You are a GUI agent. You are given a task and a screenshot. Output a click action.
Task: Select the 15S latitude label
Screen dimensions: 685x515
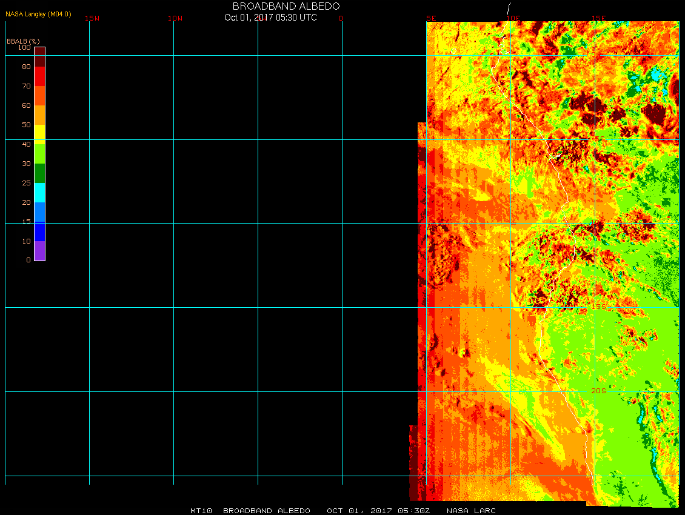point(598,307)
